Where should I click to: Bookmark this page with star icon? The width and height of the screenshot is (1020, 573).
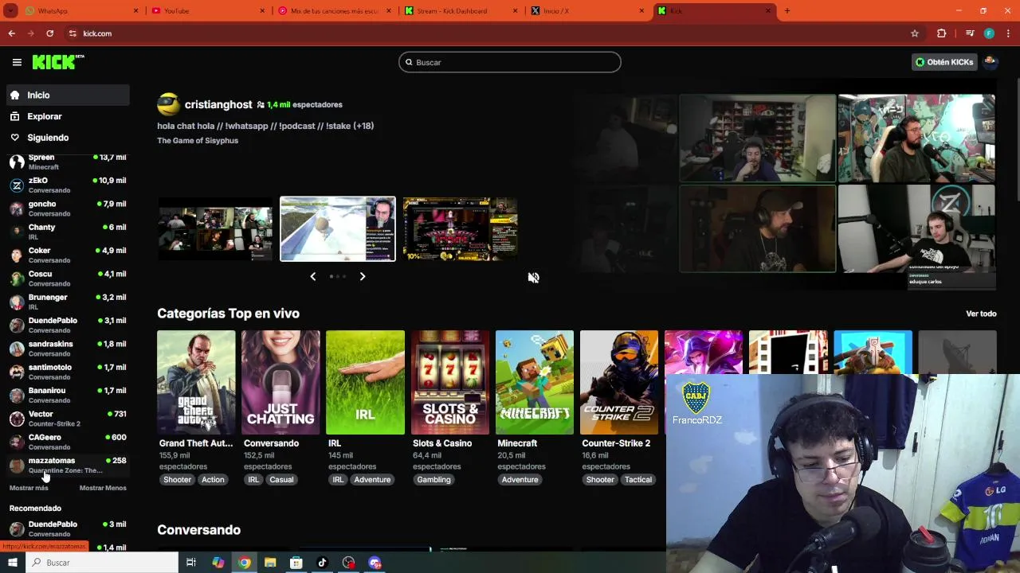click(x=915, y=33)
